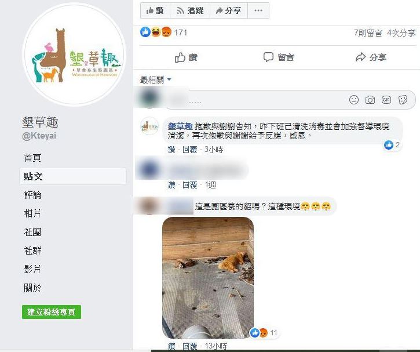Expand the 最相關 comment sorting dropdown
This screenshot has width=420, height=352.
(x=156, y=79)
